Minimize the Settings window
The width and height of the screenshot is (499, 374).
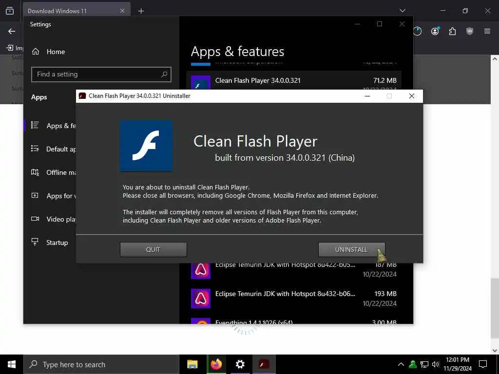point(357,24)
